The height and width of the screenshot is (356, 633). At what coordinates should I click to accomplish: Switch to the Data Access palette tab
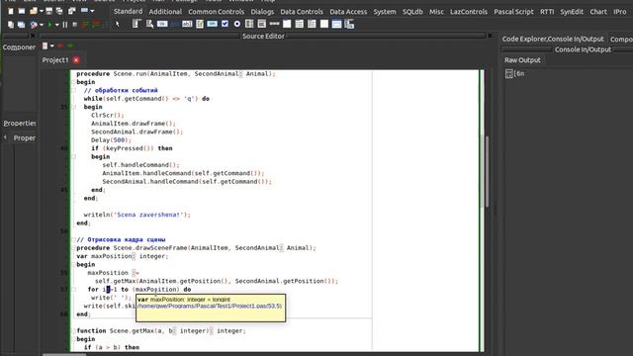(x=348, y=12)
